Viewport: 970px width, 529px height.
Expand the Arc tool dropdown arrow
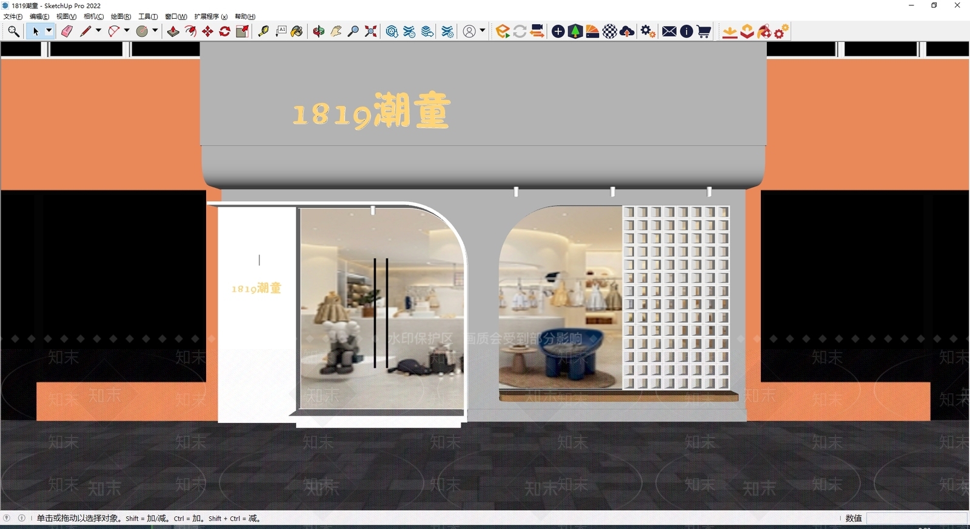click(x=127, y=31)
